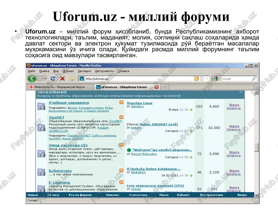Click the site favicon in the address bar

tap(81, 78)
